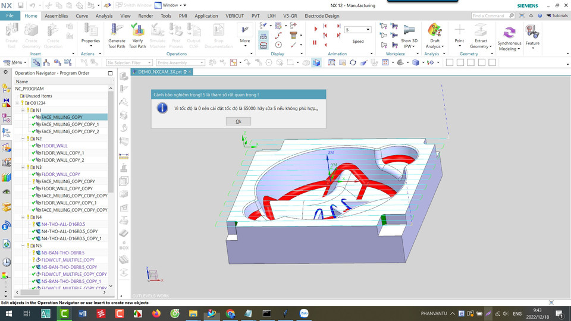Open the Properties tool

tap(90, 35)
